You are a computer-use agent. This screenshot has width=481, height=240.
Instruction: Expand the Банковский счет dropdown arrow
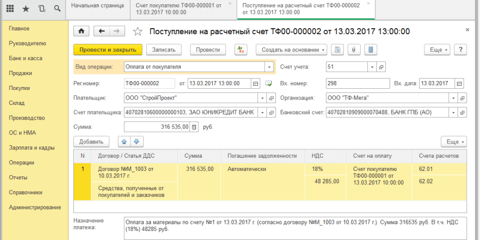(454, 113)
